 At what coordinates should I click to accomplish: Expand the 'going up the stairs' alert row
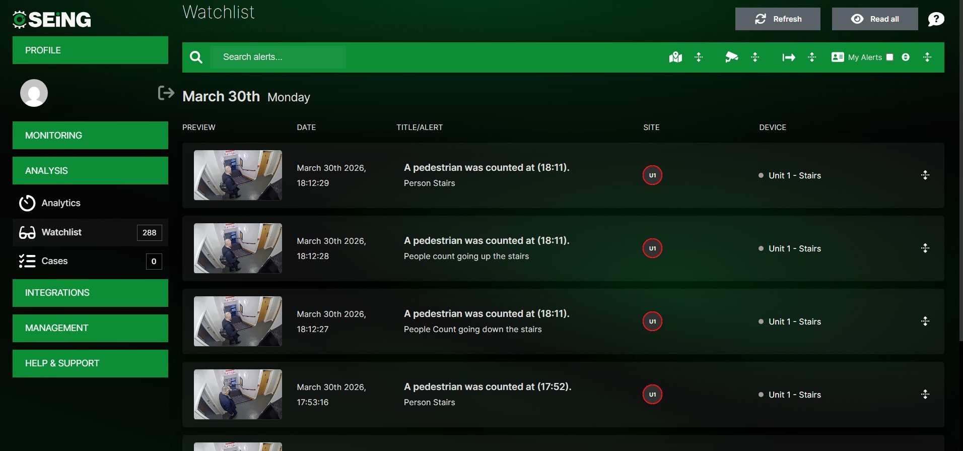tap(925, 248)
